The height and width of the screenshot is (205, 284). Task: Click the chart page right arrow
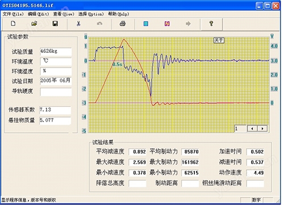(262, 128)
